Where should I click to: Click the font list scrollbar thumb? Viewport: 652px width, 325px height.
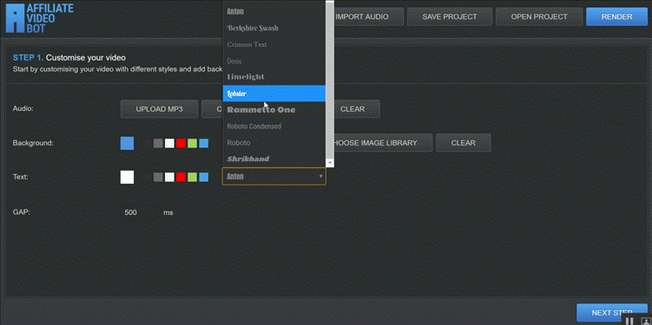click(330, 79)
